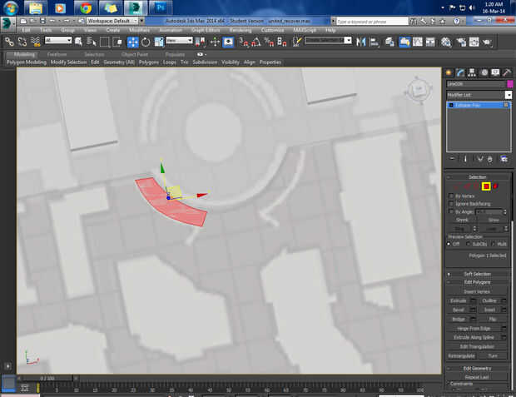
Task: Open the Create command panel tab
Action: pos(449,72)
